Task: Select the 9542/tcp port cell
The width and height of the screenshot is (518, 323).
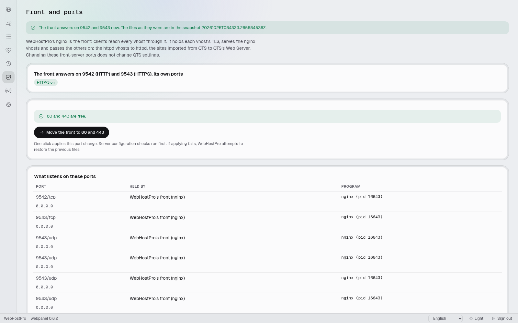Action: click(x=46, y=197)
